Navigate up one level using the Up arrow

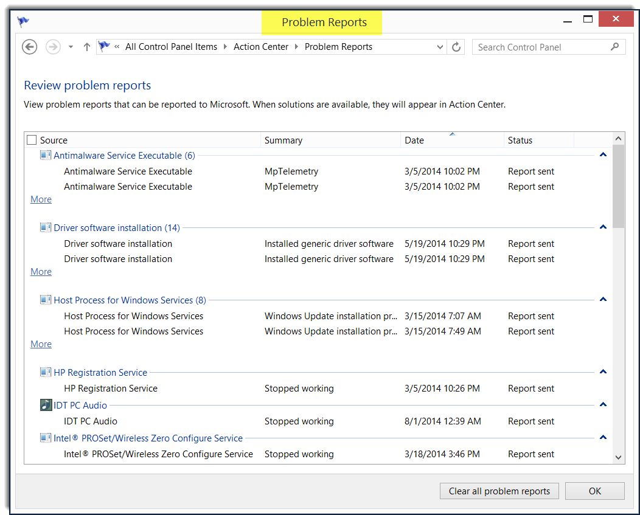(86, 46)
